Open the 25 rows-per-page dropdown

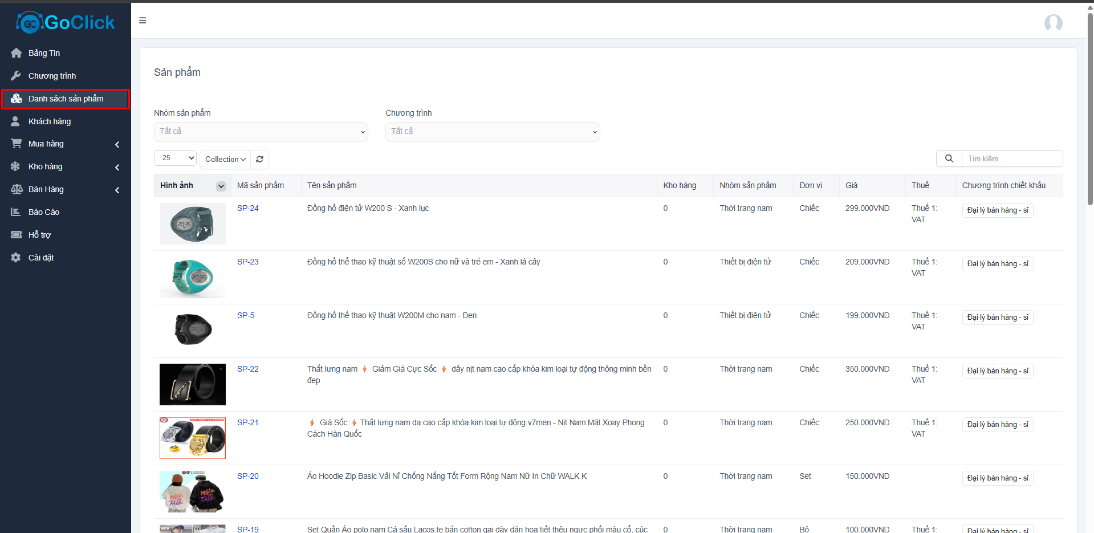[x=175, y=158]
